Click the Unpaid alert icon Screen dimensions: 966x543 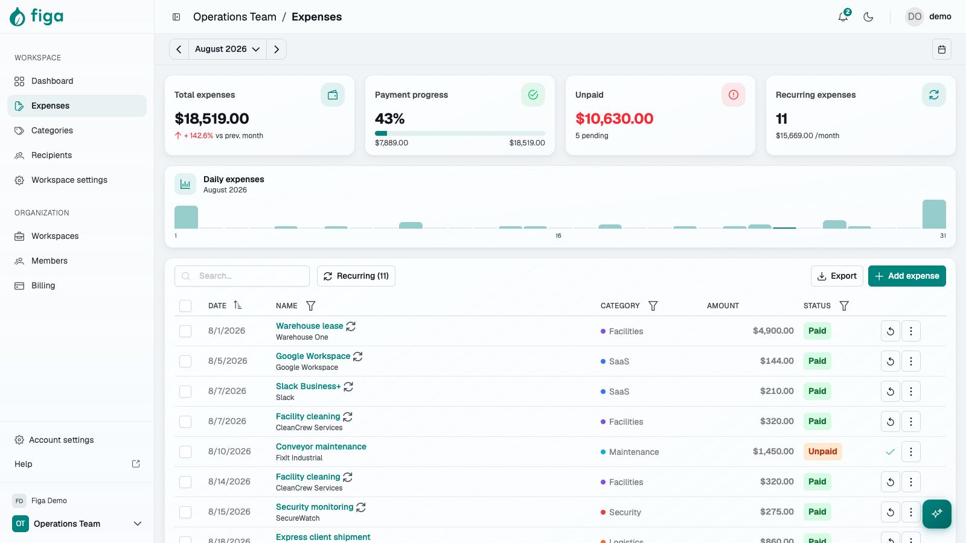tap(734, 95)
